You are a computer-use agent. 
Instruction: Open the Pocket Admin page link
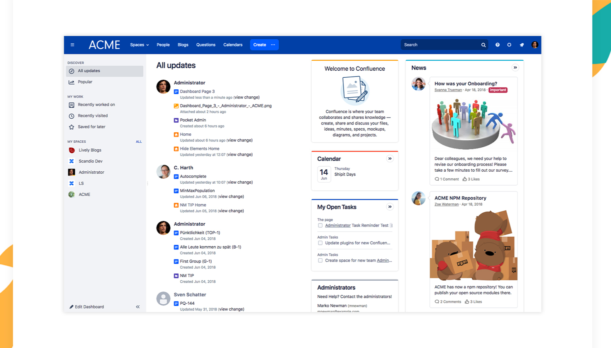[x=193, y=120]
